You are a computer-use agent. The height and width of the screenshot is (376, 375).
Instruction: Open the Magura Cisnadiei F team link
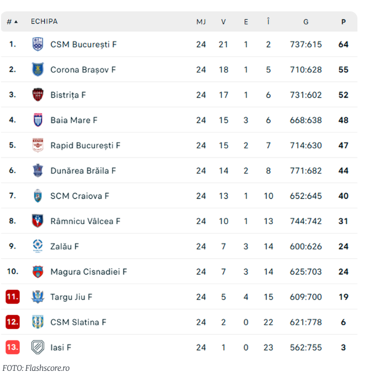[x=88, y=272]
